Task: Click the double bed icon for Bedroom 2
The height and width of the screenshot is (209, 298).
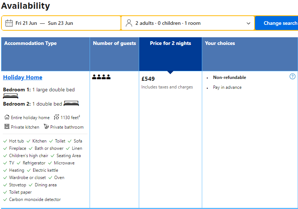Action: (x=71, y=104)
